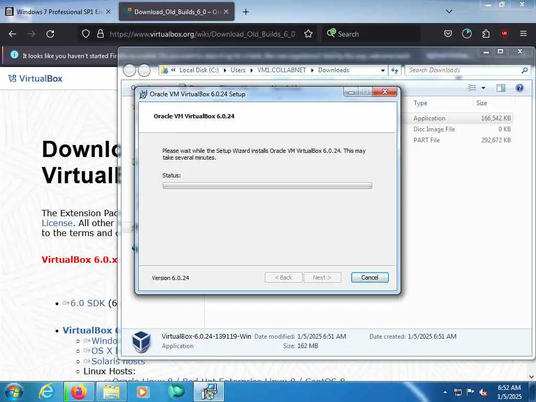Click the site padlock icon

click(100, 34)
